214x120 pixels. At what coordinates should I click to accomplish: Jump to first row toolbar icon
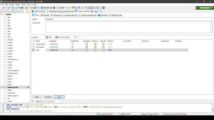[x=45, y=8]
